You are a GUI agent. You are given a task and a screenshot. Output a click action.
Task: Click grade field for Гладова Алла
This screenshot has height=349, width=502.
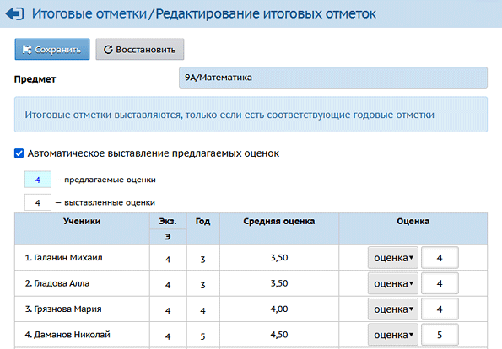tap(440, 283)
